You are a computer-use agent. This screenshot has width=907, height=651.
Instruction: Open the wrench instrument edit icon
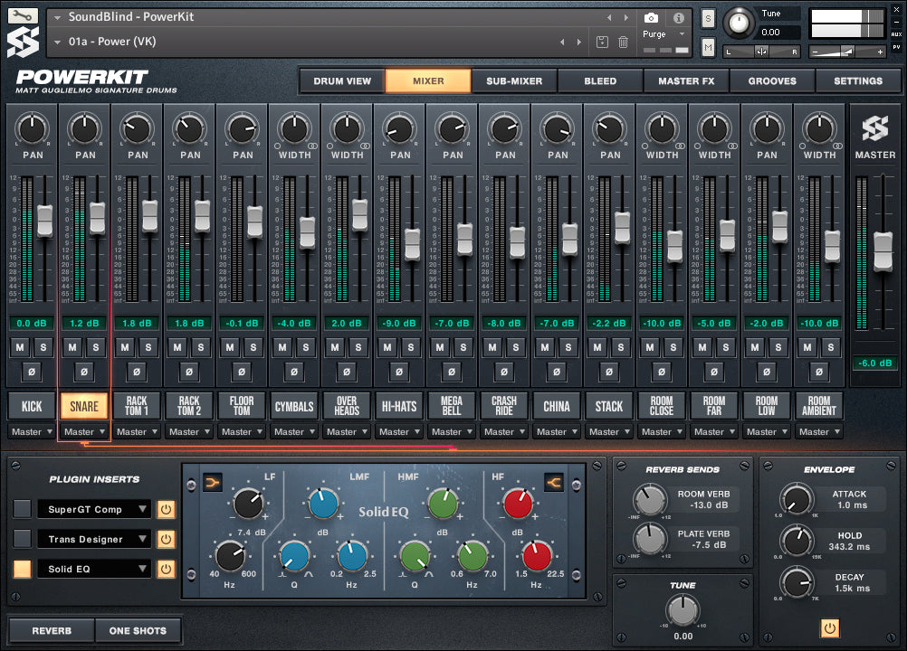(23, 15)
